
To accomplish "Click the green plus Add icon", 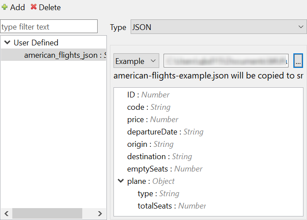I will click(4, 7).
